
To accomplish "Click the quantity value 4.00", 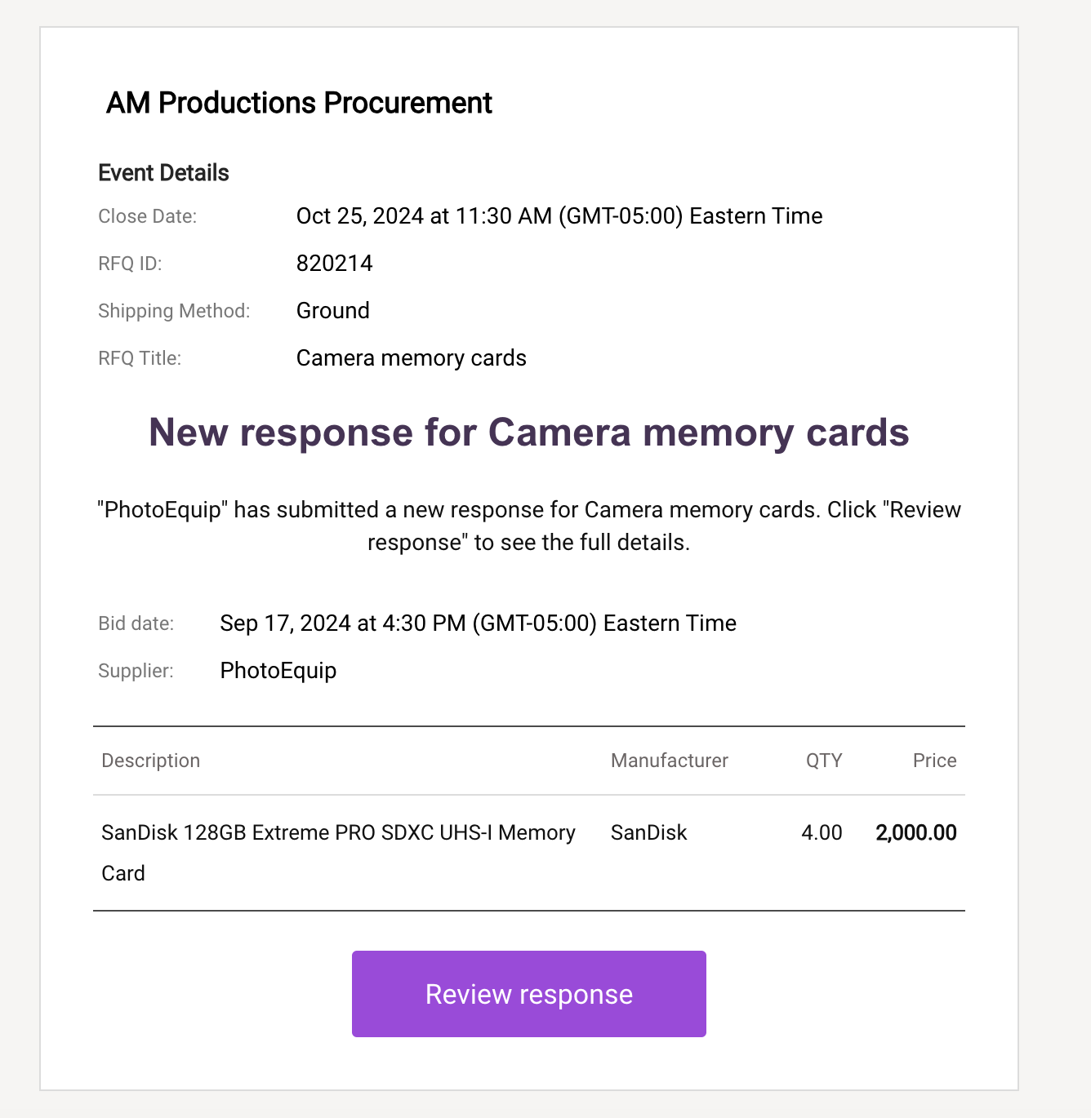I will click(x=822, y=832).
